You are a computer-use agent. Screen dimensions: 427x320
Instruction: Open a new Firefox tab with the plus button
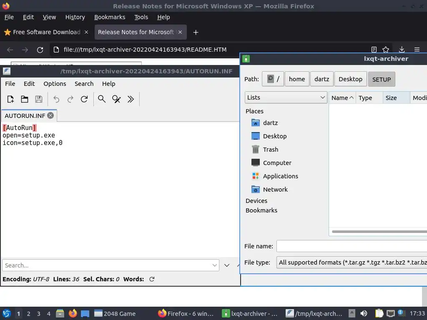[196, 32]
